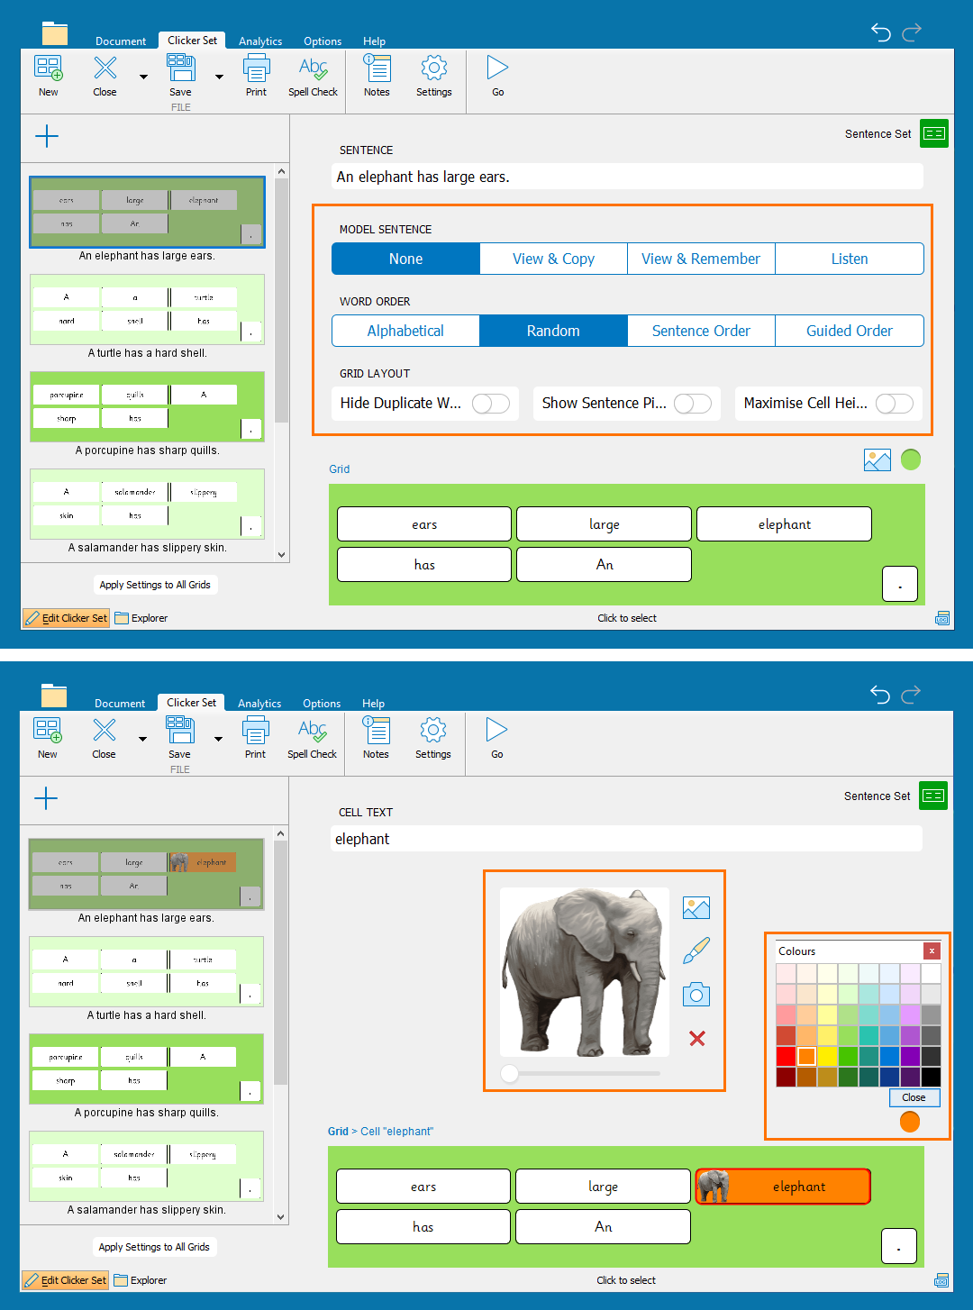Choose the View & Copy model sentence option

[x=553, y=259]
